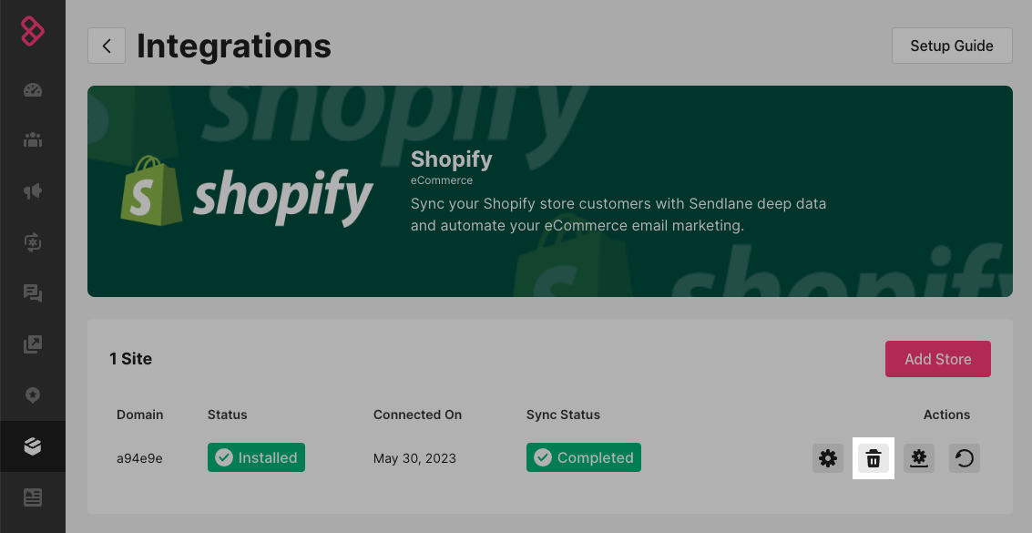1032x533 pixels.
Task: Click the Installed status badge
Action: click(256, 457)
